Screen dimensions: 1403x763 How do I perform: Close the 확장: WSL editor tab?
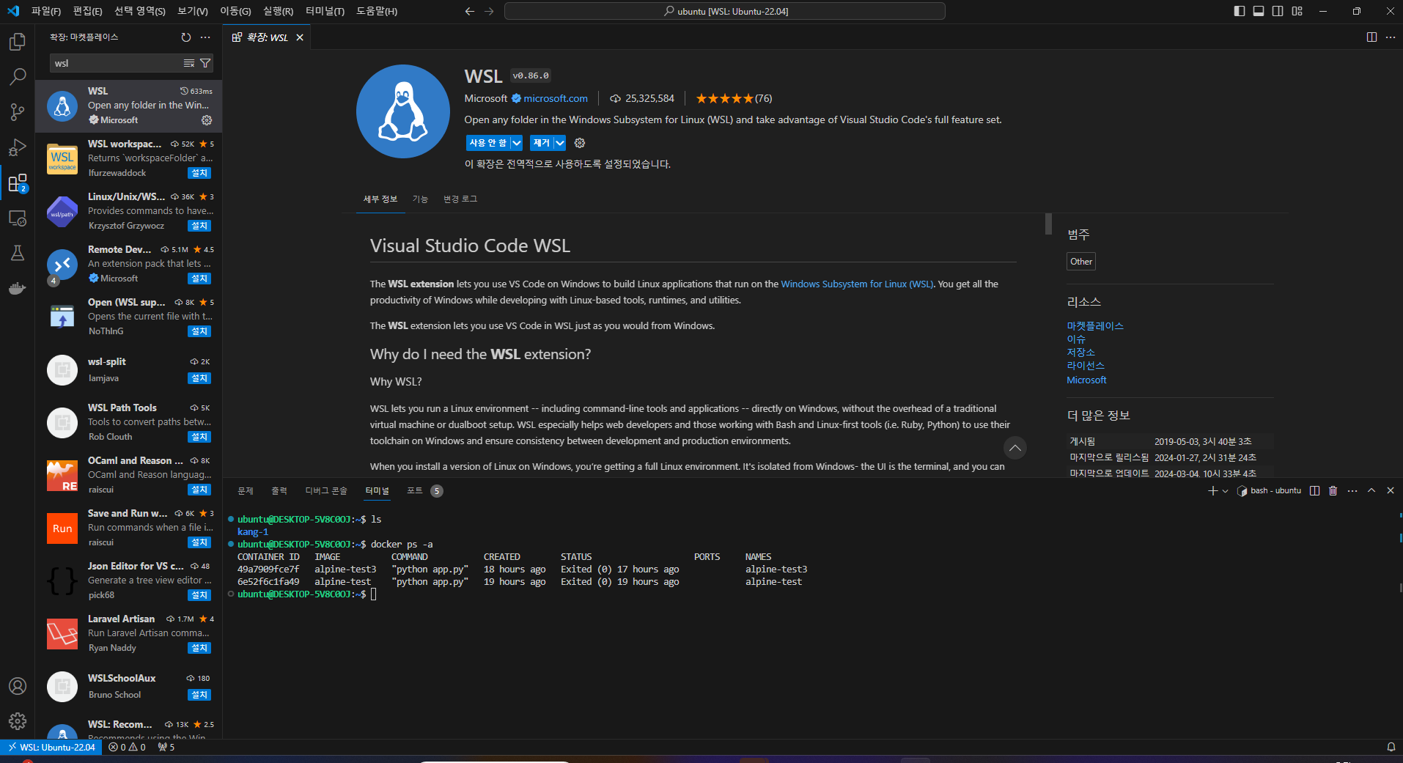[x=300, y=37]
